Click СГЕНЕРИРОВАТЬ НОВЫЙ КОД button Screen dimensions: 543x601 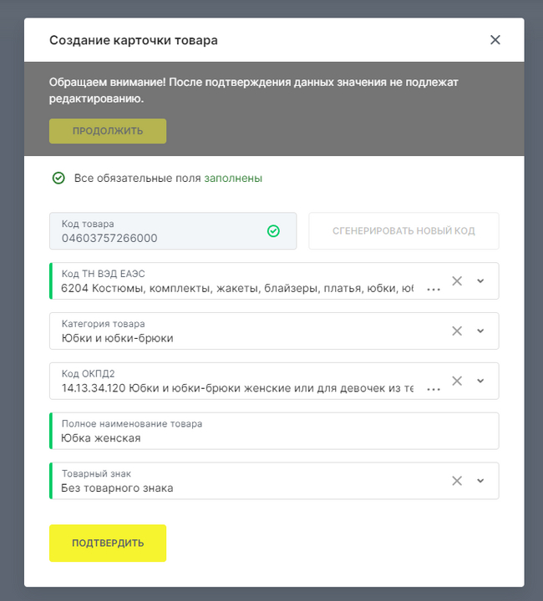(x=403, y=231)
